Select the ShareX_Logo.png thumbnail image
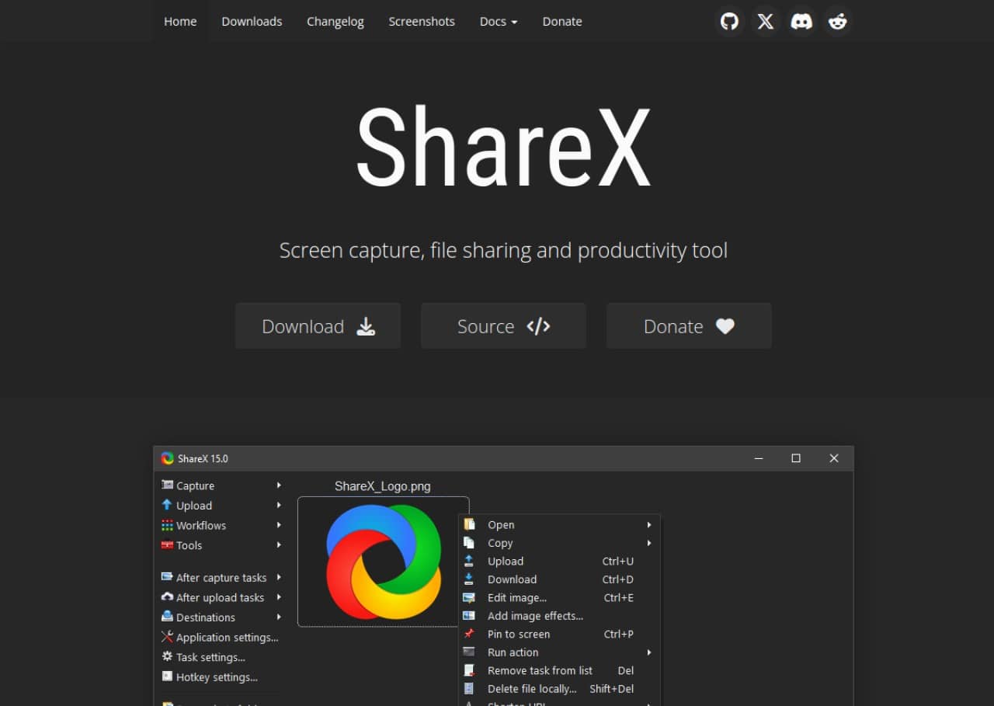This screenshot has height=706, width=994. (383, 562)
